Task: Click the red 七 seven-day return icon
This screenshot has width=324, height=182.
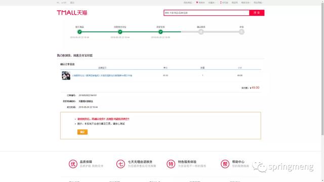Action: (120, 164)
